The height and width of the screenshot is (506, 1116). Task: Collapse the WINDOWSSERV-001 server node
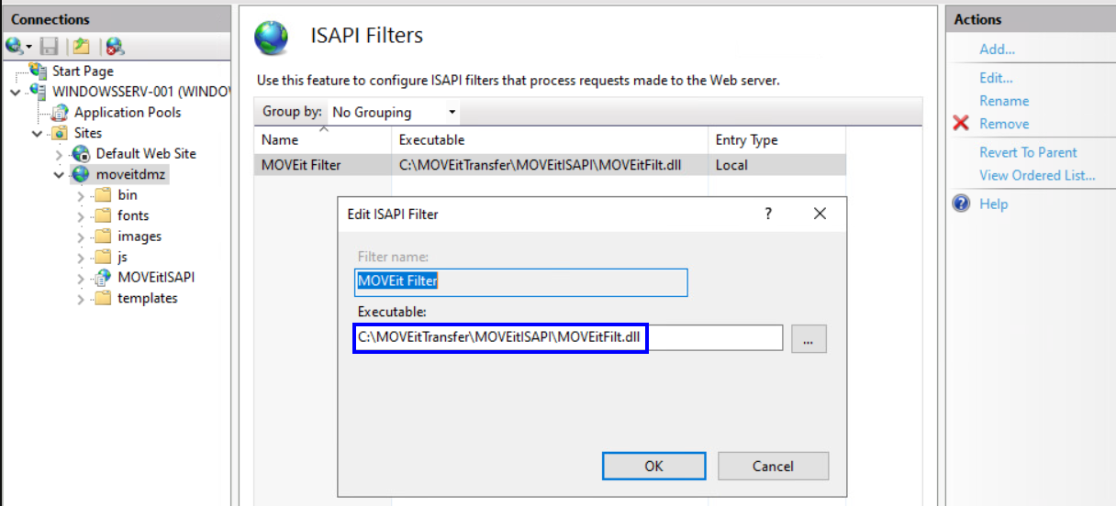(15, 92)
